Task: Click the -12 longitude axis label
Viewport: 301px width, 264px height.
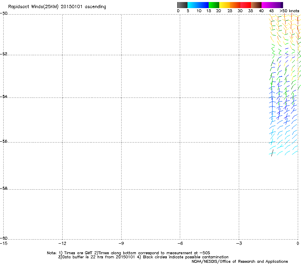Action: pyautogui.click(x=62, y=243)
